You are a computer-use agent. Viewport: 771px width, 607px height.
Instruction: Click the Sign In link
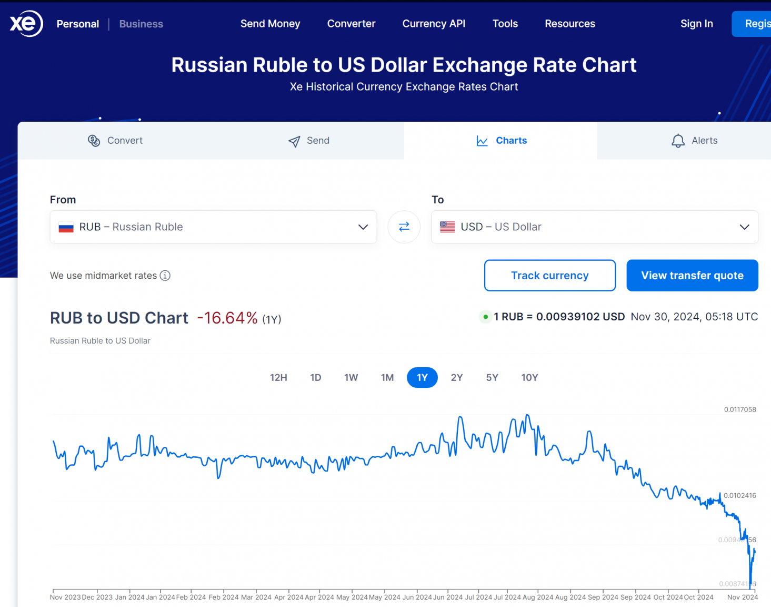click(x=696, y=24)
